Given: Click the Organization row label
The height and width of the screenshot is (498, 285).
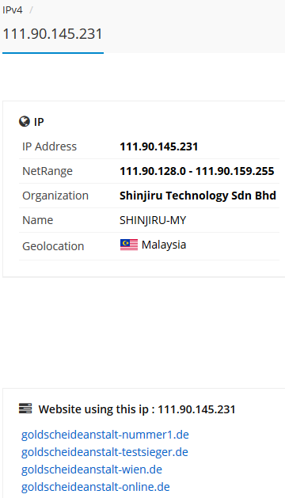Looking at the screenshot, I should tap(55, 196).
